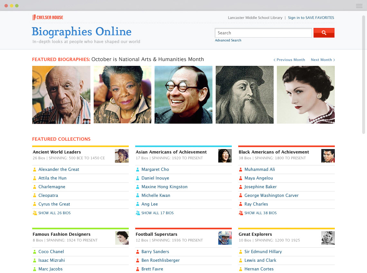
Task: Open the Pablo Picasso featured portrait
Action: pyautogui.click(x=61, y=95)
